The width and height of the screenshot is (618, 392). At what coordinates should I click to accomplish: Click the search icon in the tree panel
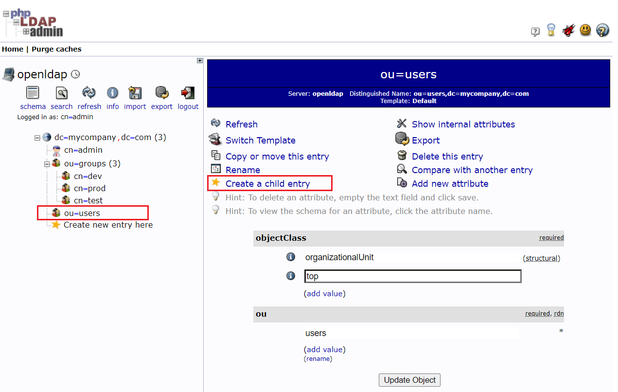tap(61, 92)
